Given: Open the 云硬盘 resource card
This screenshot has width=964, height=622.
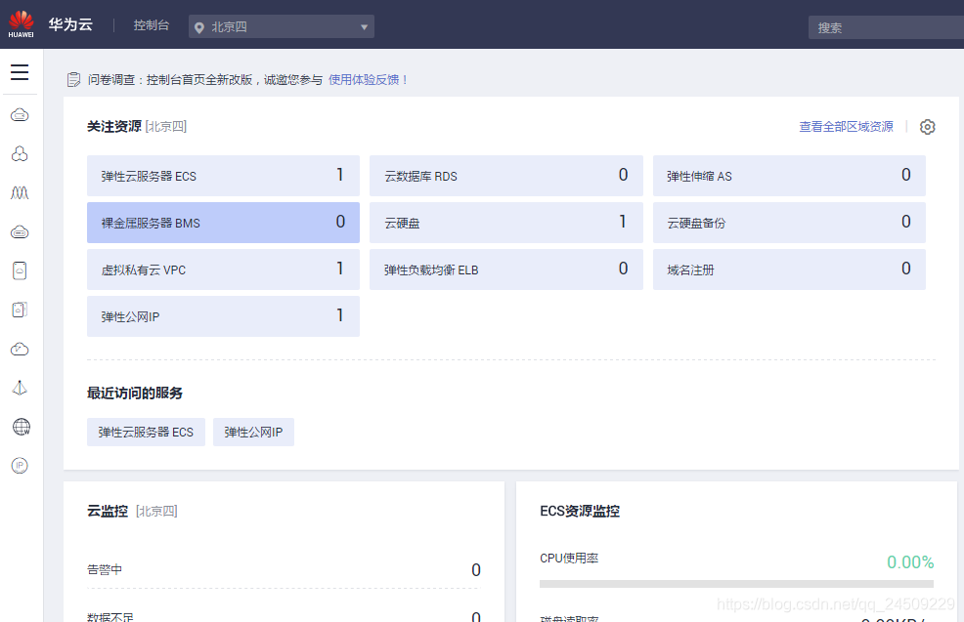Looking at the screenshot, I should (506, 223).
